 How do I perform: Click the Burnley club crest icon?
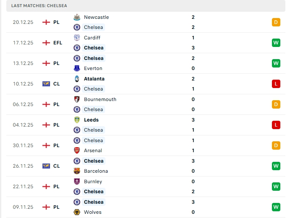[x=76, y=182]
